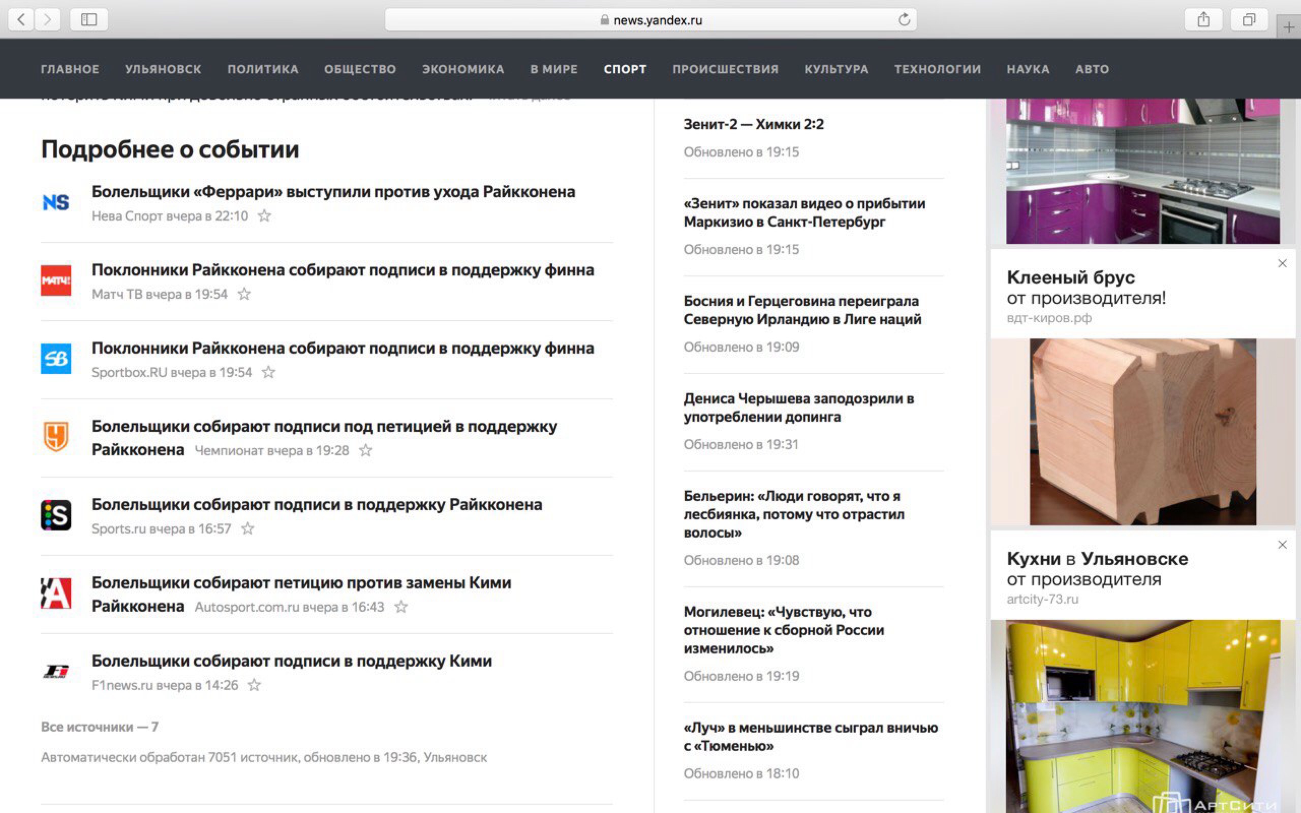Open Матч ТВ article about Райкконен petition
Screen dimensions: 1301x813
coord(343,270)
